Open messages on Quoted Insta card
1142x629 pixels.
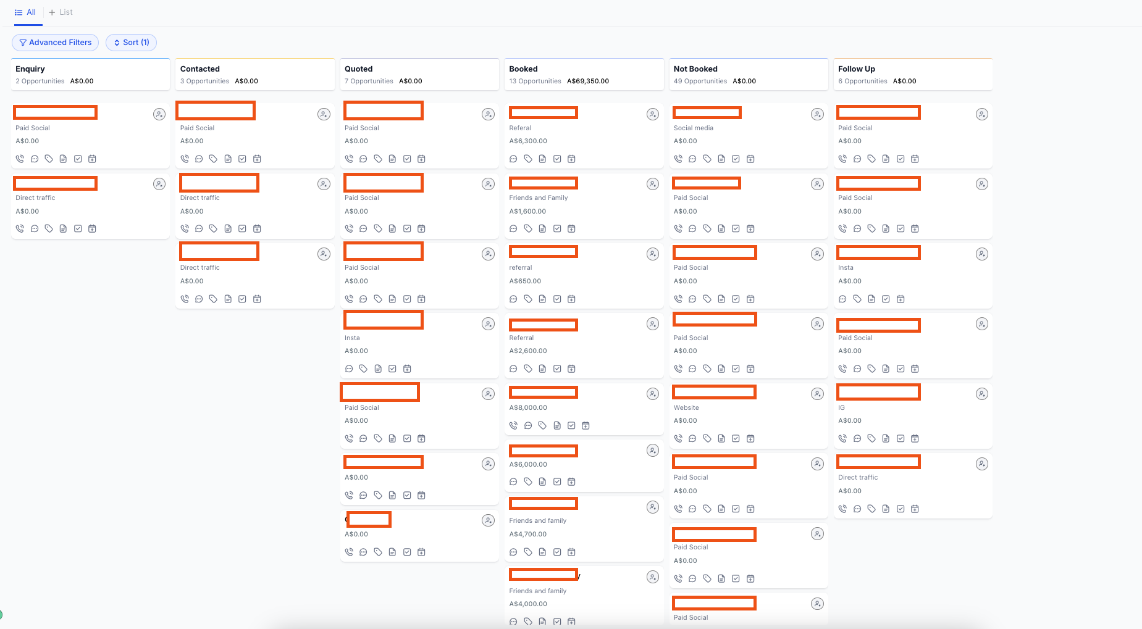[349, 369]
